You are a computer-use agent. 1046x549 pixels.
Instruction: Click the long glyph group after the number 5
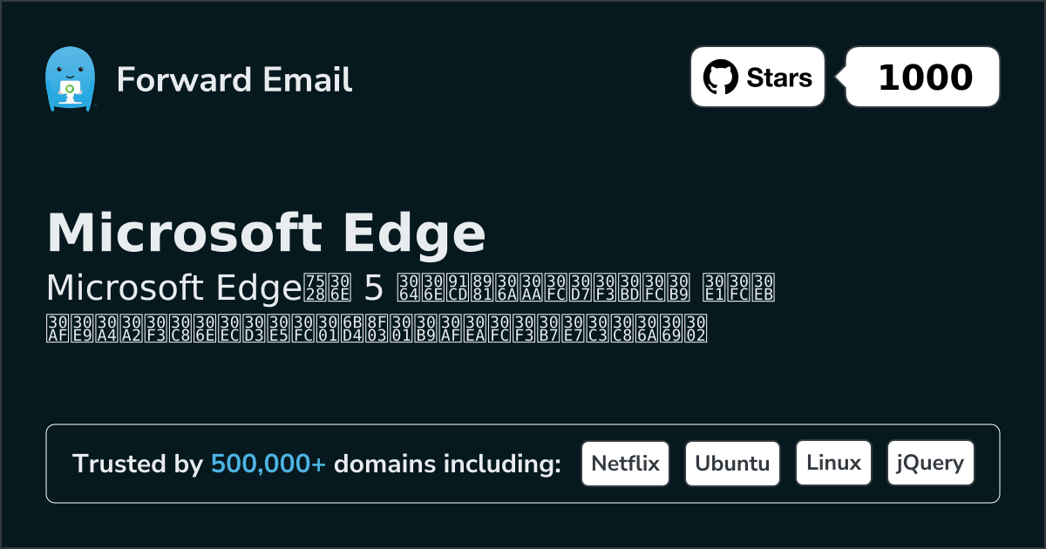543,287
